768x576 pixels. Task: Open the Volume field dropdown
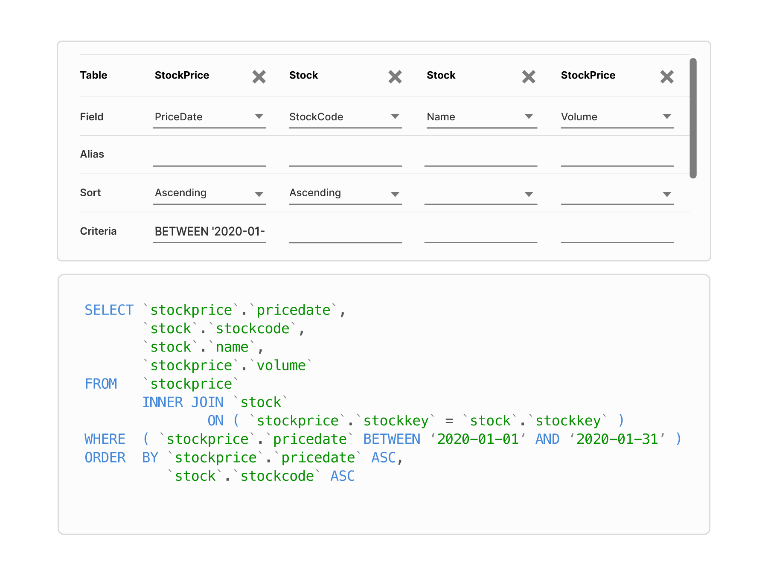point(617,117)
